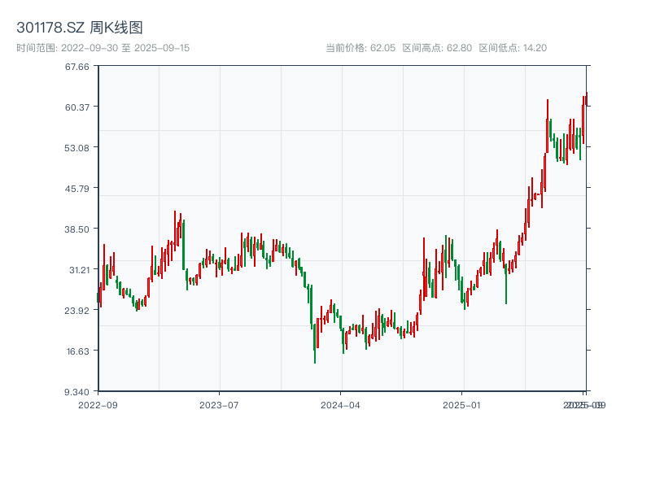Click y-axis value 23.92

(x=76, y=311)
